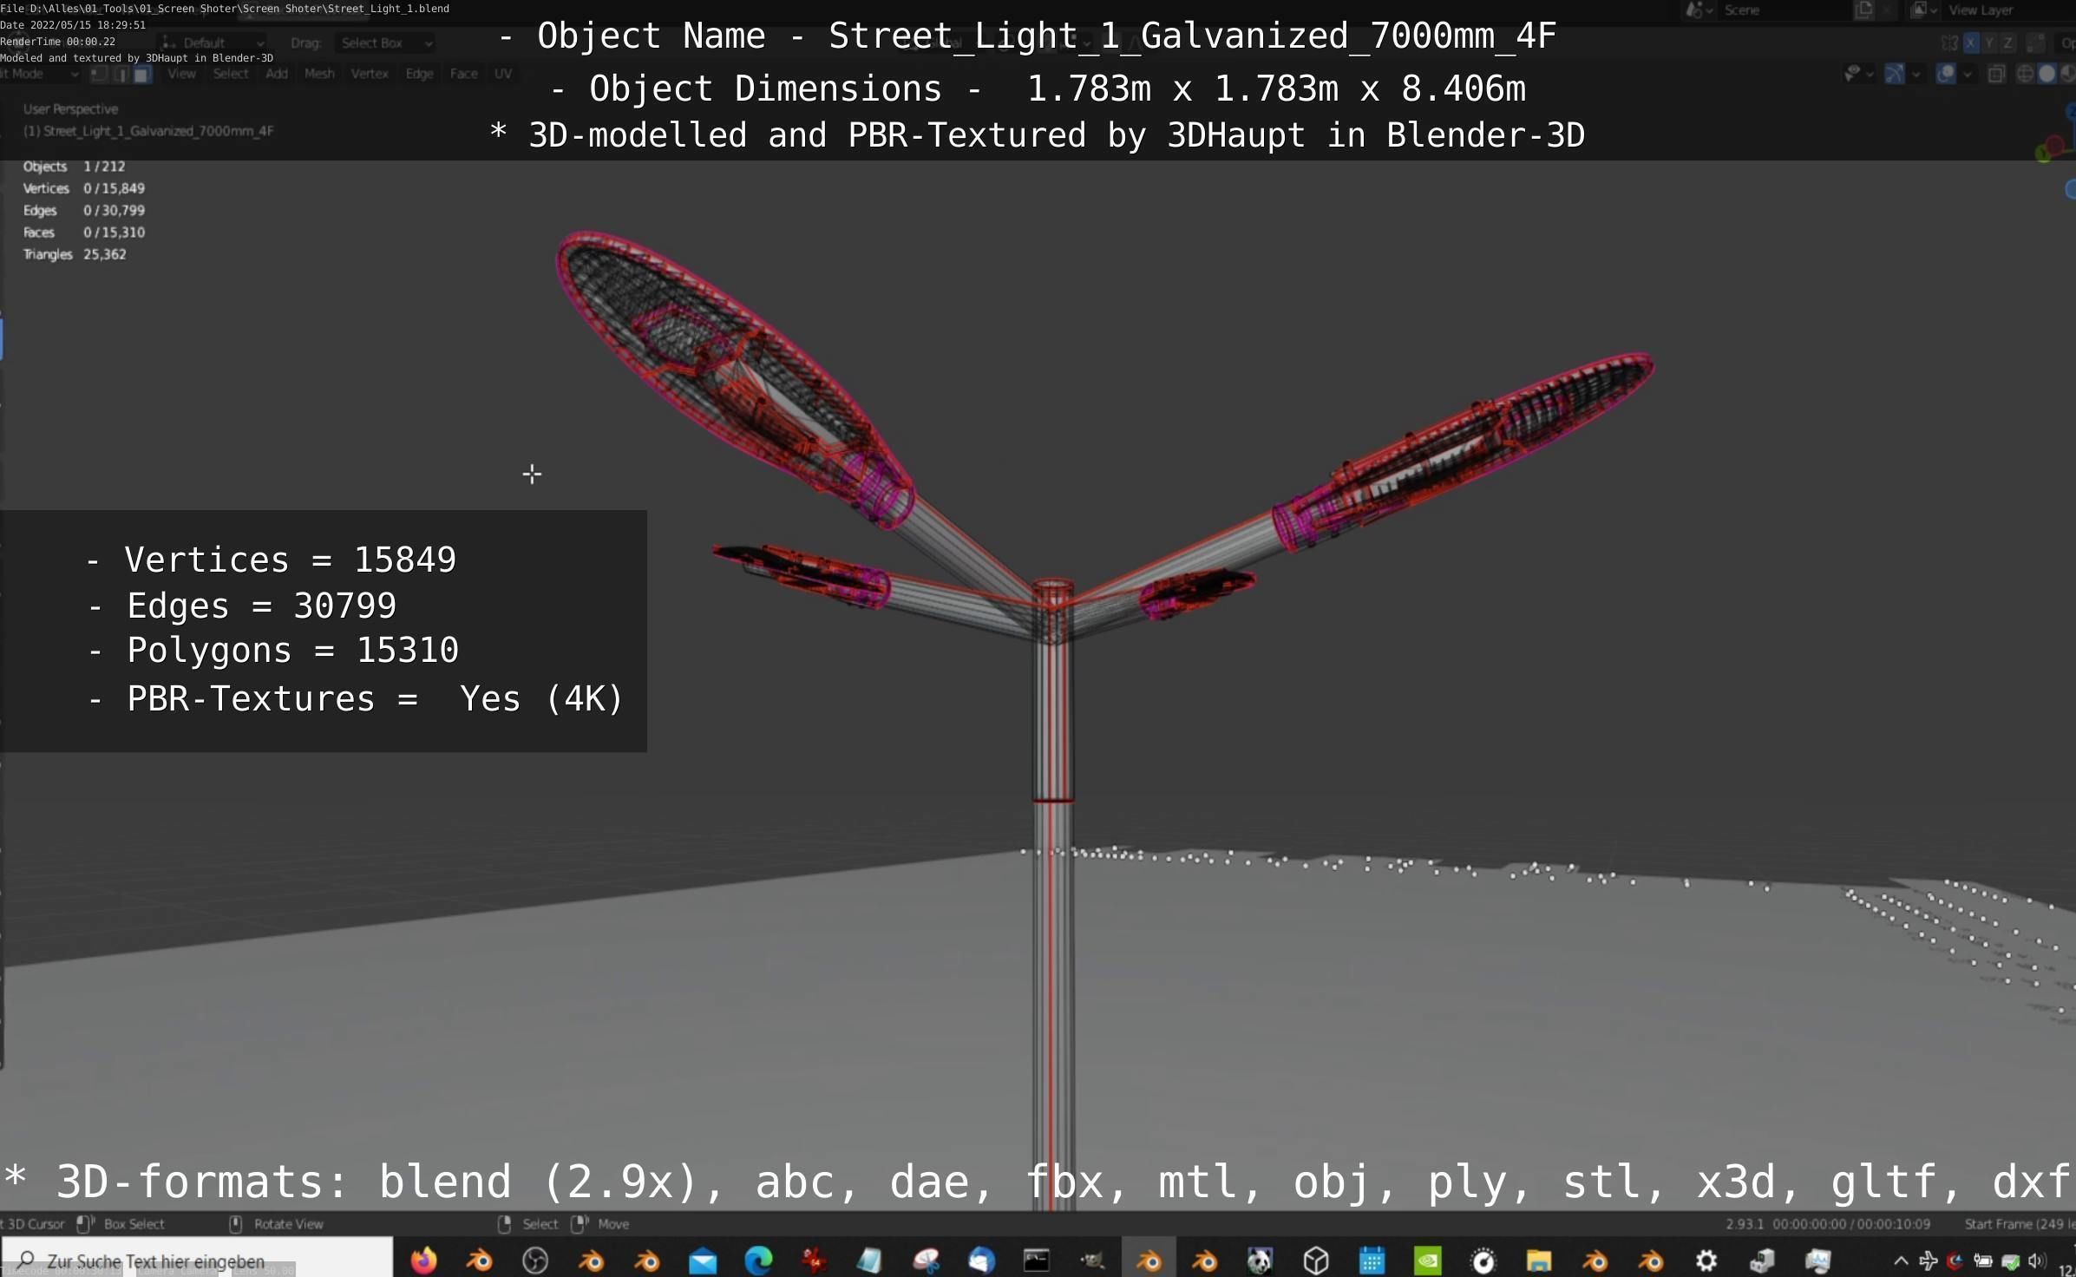Toggle X-ray transparency mode
Image resolution: width=2076 pixels, height=1277 pixels.
point(1996,75)
